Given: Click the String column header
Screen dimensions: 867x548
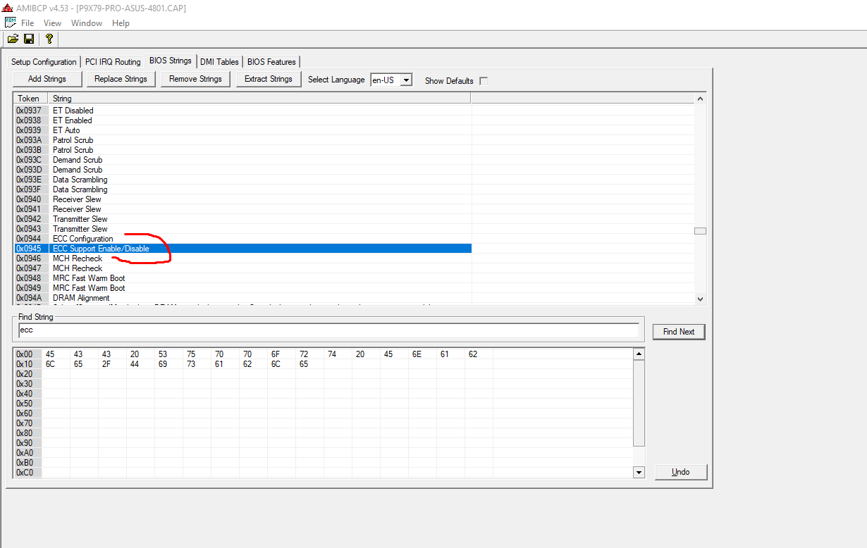Looking at the screenshot, I should point(259,99).
